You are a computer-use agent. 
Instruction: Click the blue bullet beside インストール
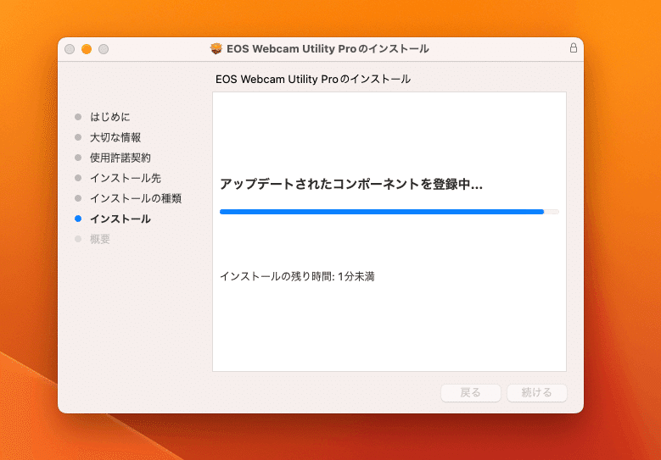click(x=78, y=219)
